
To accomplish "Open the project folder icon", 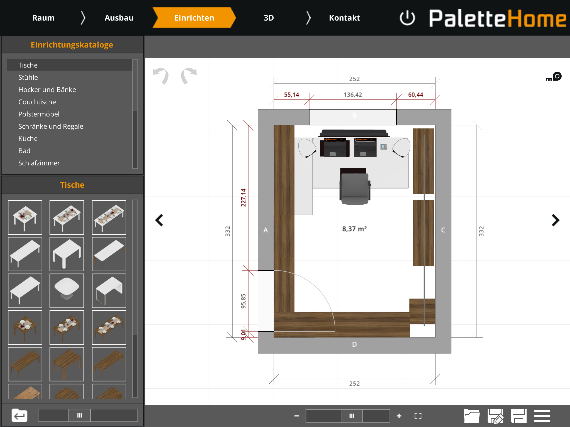I will 471,416.
